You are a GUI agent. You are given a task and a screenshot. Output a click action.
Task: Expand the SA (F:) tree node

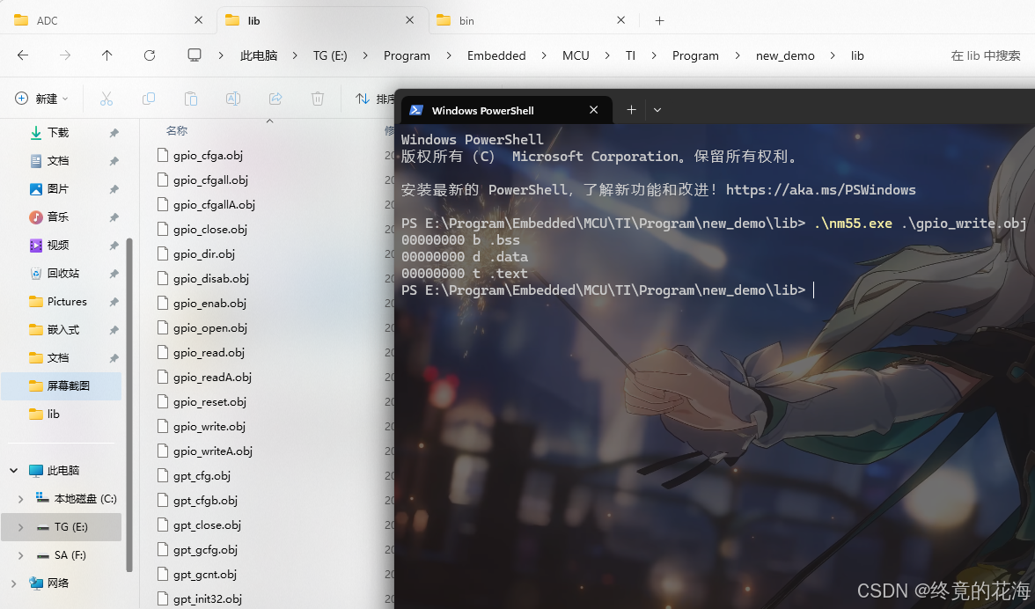[20, 555]
